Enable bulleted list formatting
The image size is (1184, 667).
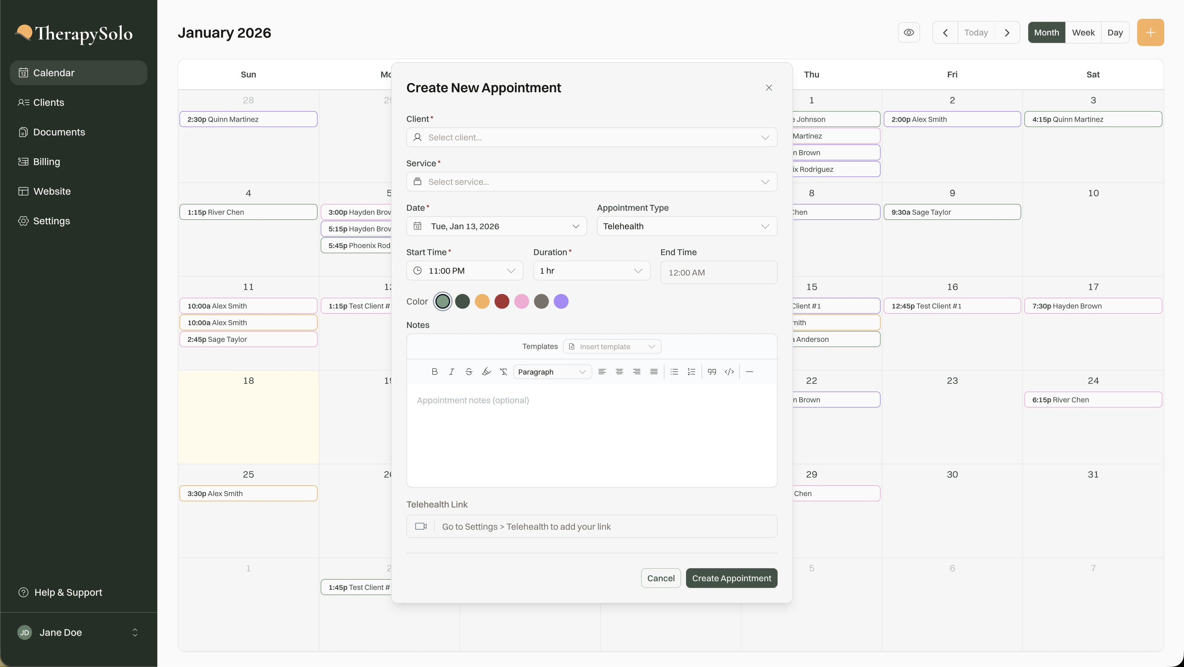674,372
